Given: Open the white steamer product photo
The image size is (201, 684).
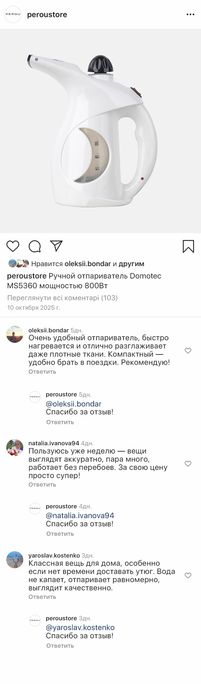Looking at the screenshot, I should pos(100,131).
